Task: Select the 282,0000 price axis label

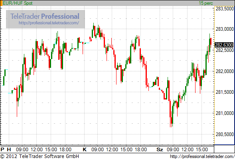Action: coord(225,71)
